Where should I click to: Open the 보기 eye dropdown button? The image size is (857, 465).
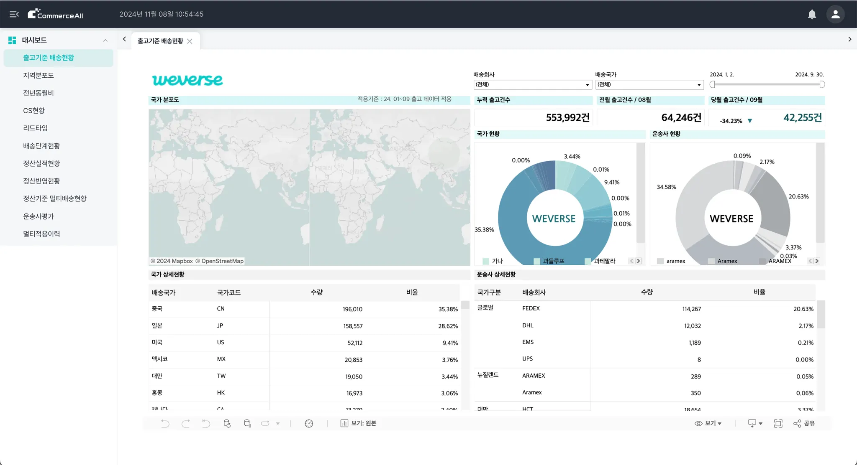[708, 423]
